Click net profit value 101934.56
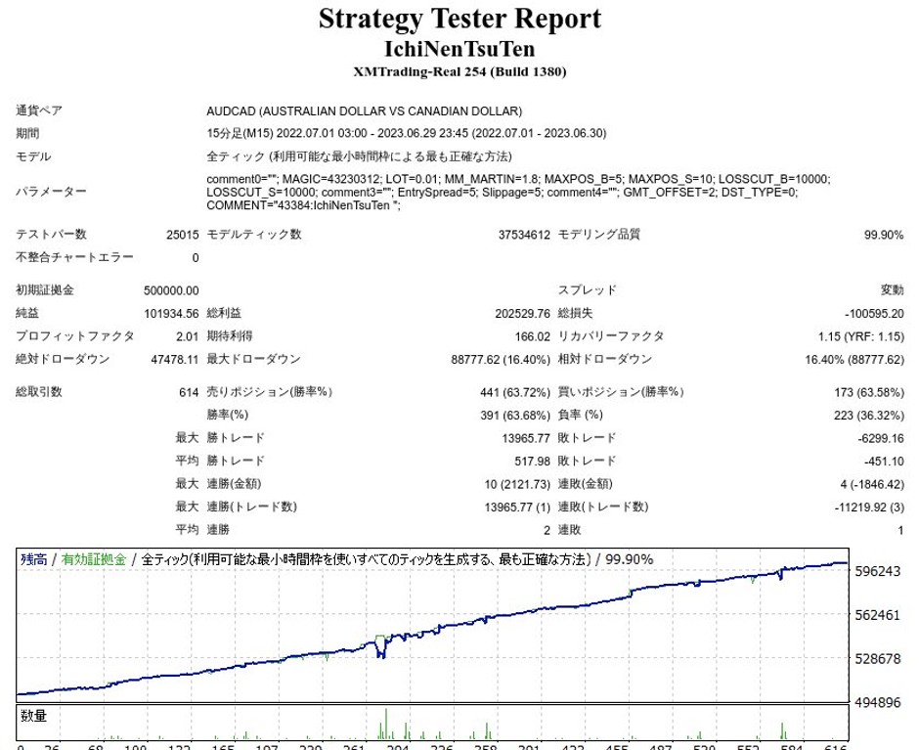919x750 pixels. (171, 313)
